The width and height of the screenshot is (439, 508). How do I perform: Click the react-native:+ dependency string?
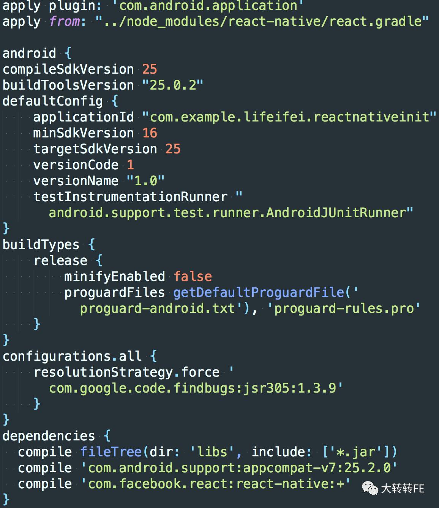click(x=215, y=484)
